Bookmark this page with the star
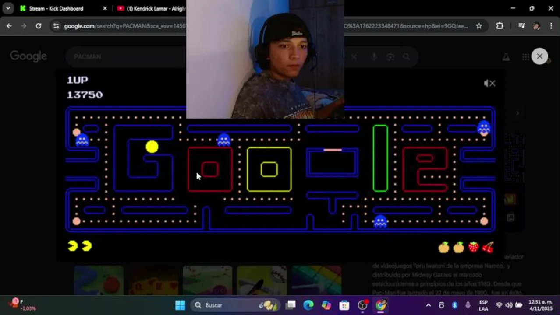 coord(479,26)
